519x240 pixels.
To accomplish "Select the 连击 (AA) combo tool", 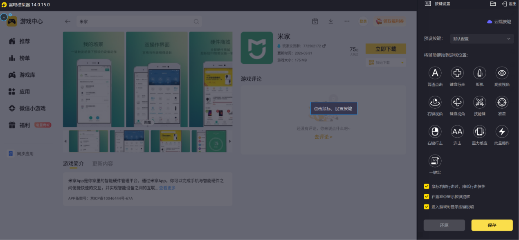I will click(x=457, y=132).
